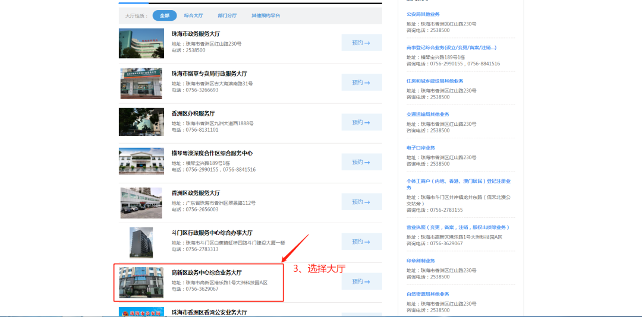642x317 pixels.
Task: Open the 珠海市烟草专卖局行政服务大厅 title
Action: coord(209,74)
